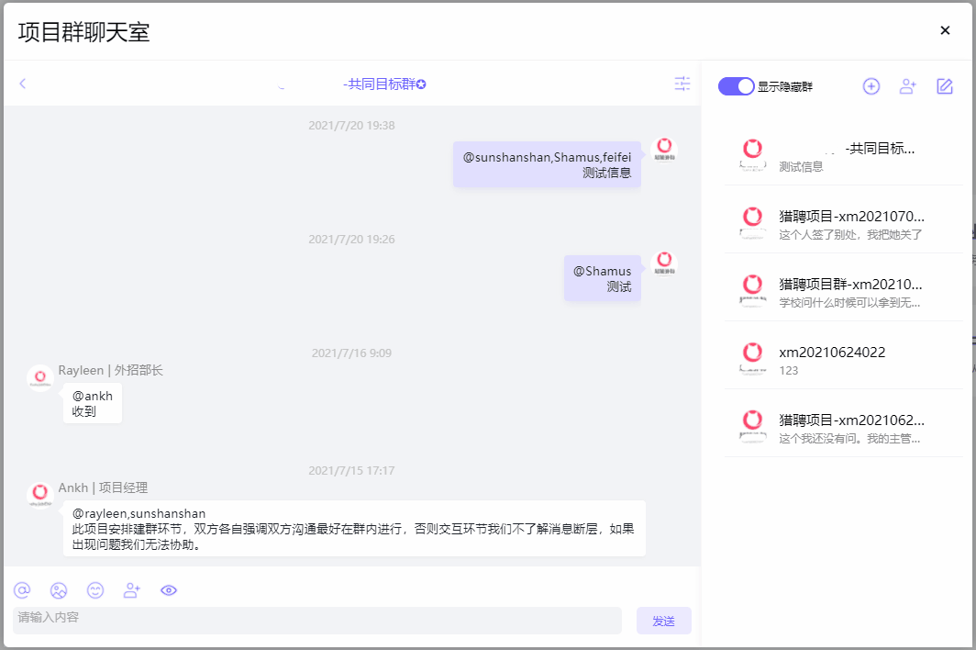Open the emoji picker icon
Viewport: 976px width, 650px height.
tap(95, 590)
